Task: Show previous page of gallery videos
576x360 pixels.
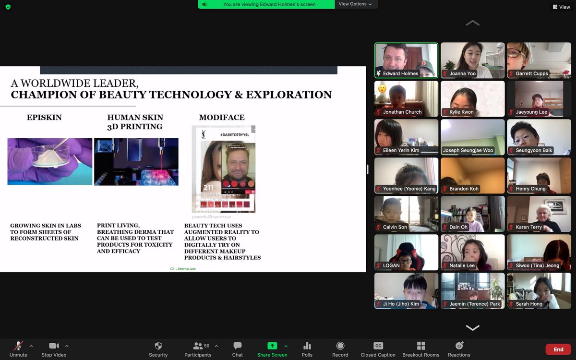Action: (472, 23)
